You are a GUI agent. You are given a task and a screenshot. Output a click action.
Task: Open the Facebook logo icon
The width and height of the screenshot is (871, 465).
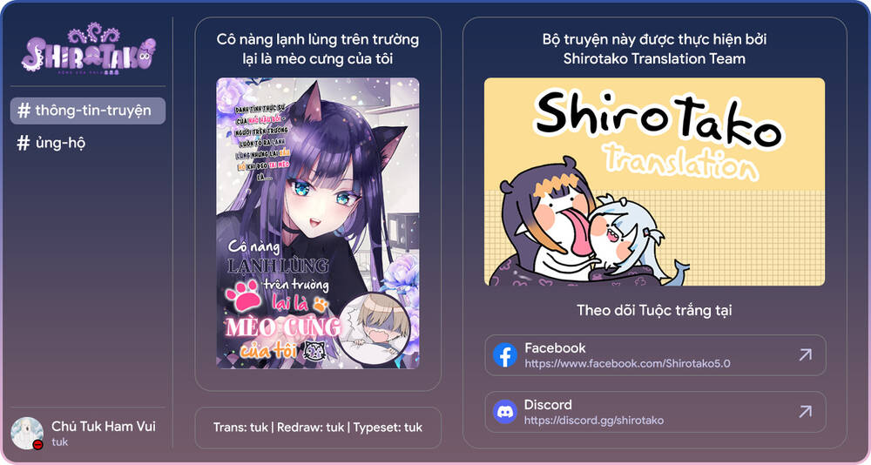[x=505, y=355]
